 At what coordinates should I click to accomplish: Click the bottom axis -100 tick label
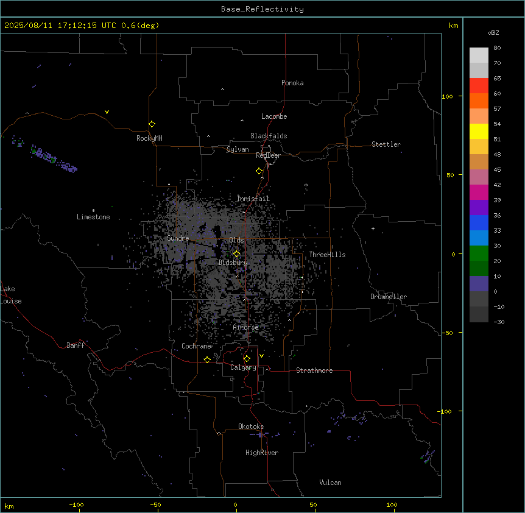(x=77, y=504)
